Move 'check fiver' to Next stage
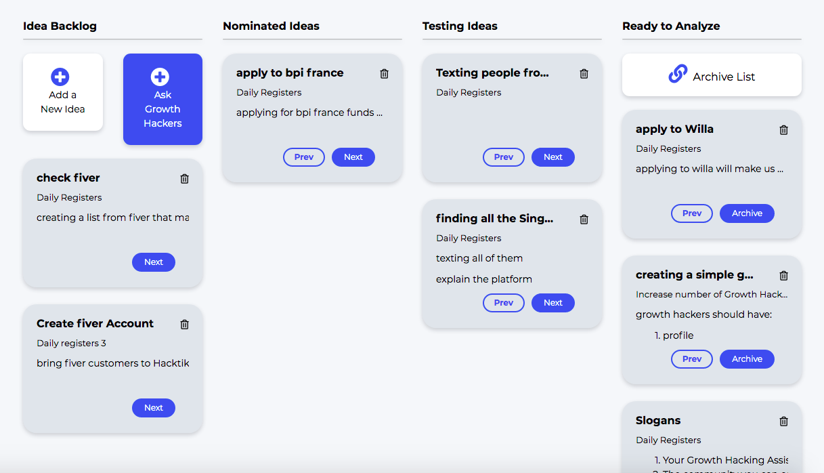The width and height of the screenshot is (824, 473). tap(154, 262)
